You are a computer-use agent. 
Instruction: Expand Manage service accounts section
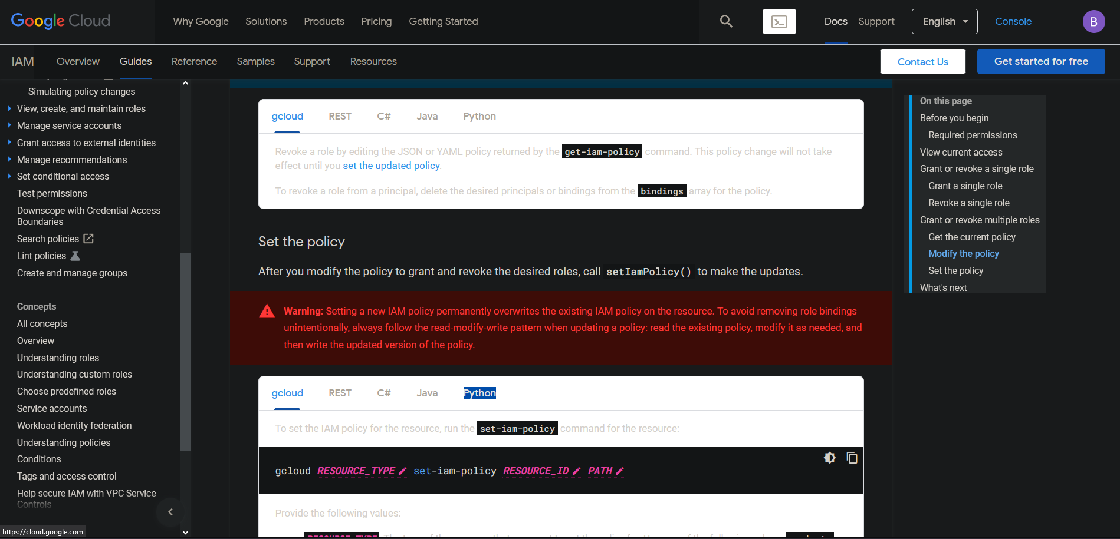(9, 125)
